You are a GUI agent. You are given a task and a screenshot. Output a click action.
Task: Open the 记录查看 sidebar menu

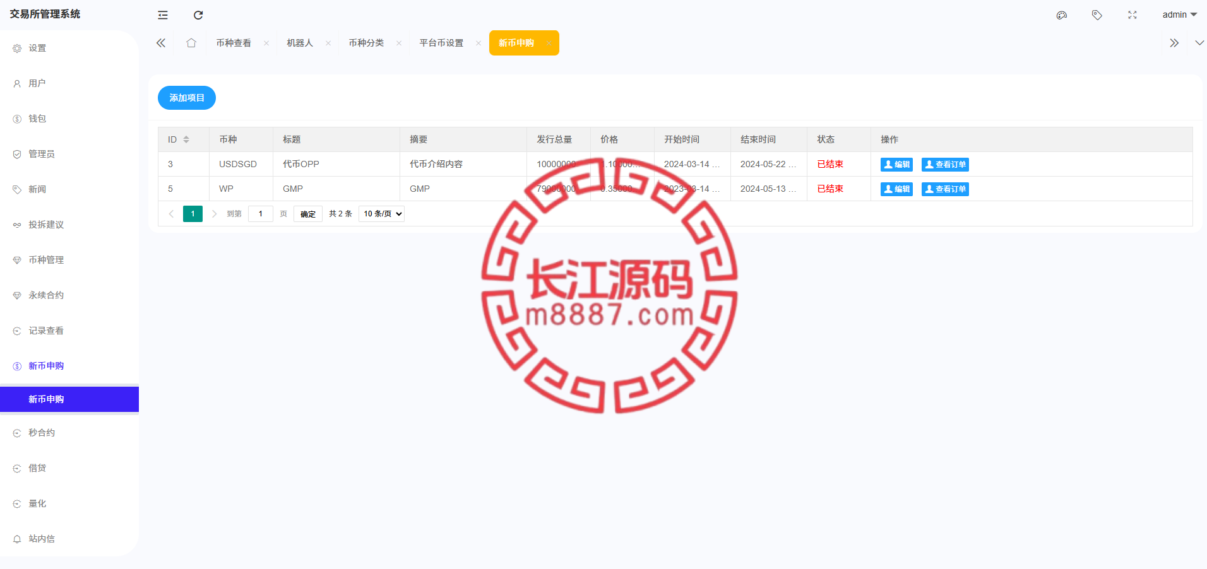(x=69, y=331)
